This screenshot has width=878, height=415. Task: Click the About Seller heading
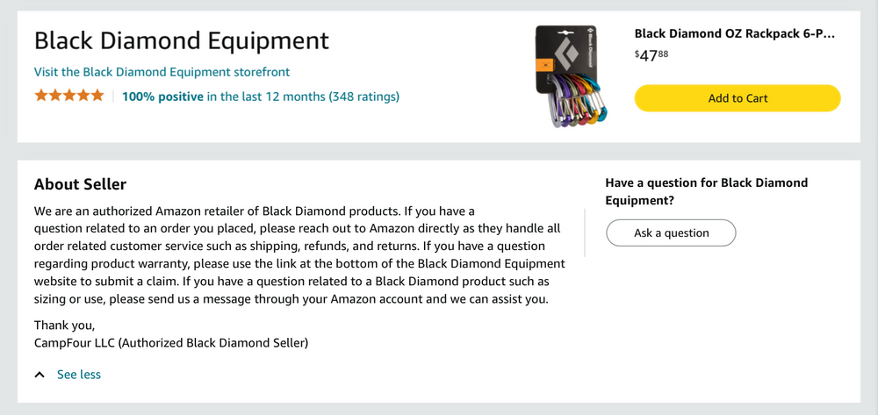click(x=80, y=184)
